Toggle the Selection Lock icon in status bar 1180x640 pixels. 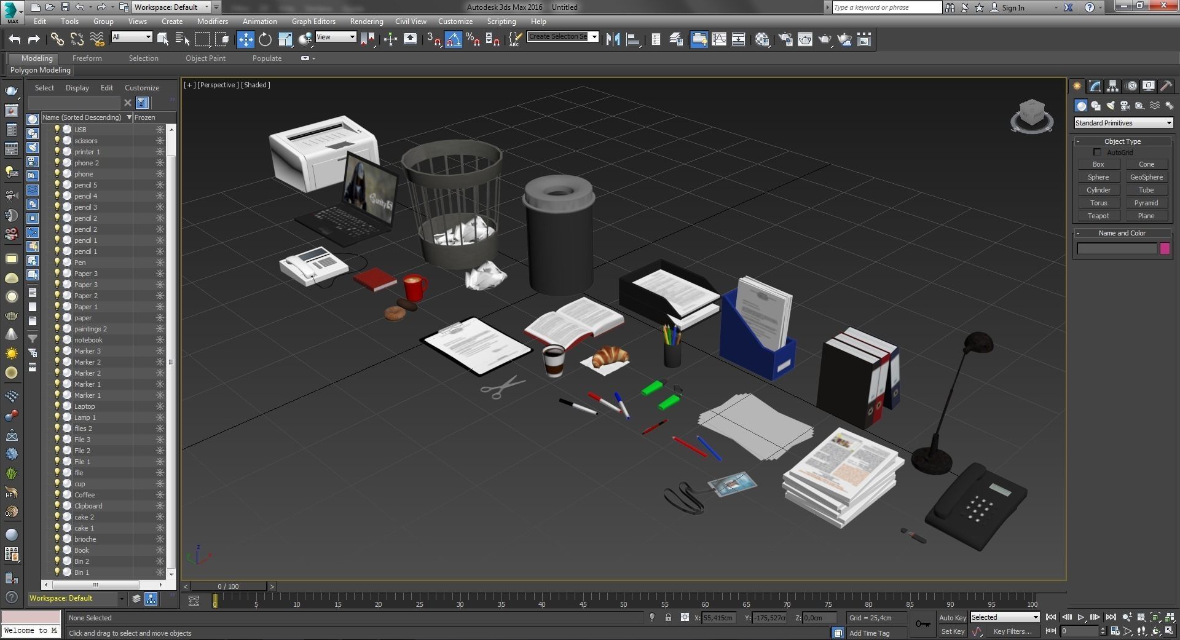click(668, 617)
